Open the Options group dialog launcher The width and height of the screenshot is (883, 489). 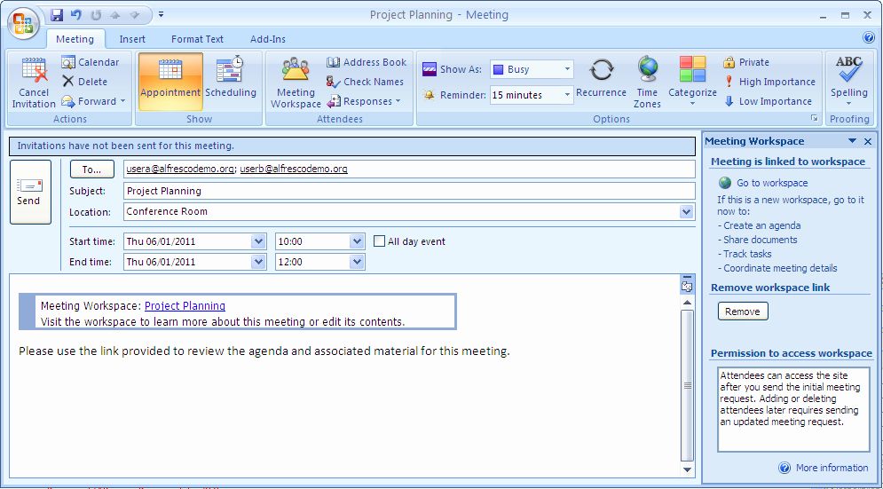click(x=814, y=118)
